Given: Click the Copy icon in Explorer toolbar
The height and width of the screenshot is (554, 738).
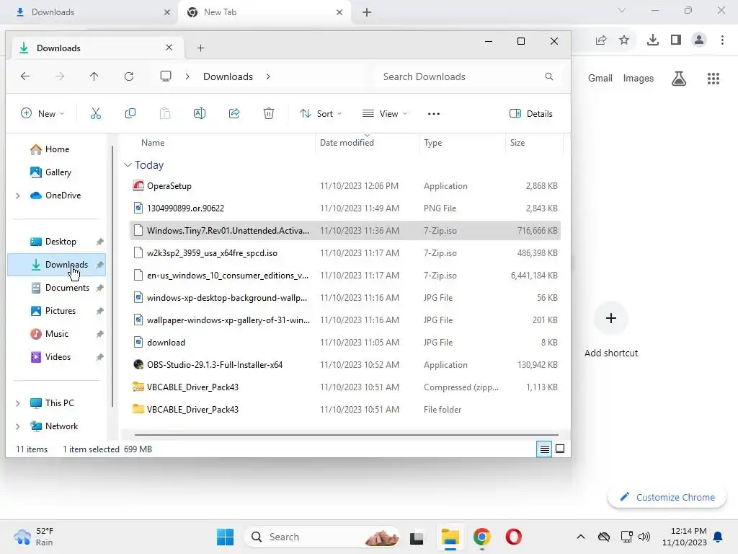Looking at the screenshot, I should 130,113.
